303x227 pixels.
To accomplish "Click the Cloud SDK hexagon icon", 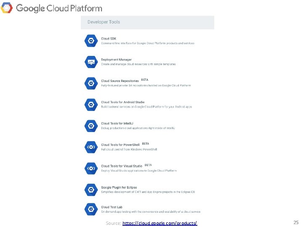I will tap(91, 41).
